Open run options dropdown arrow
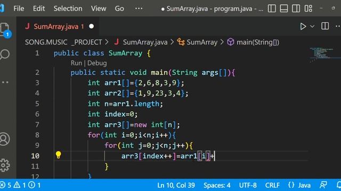This screenshot has width=341, height=191. pyautogui.click(x=312, y=27)
